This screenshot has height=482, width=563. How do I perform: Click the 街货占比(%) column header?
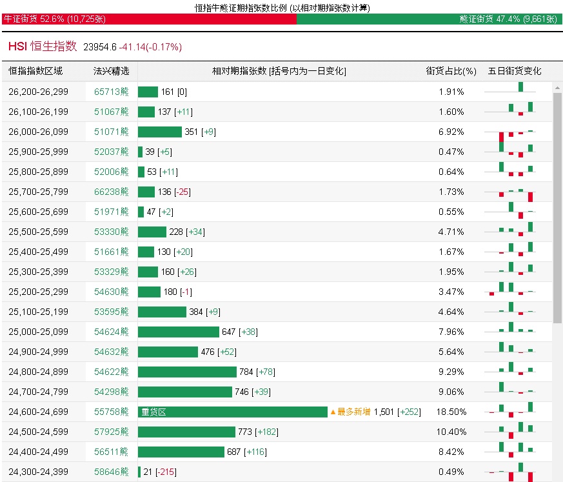[451, 71]
